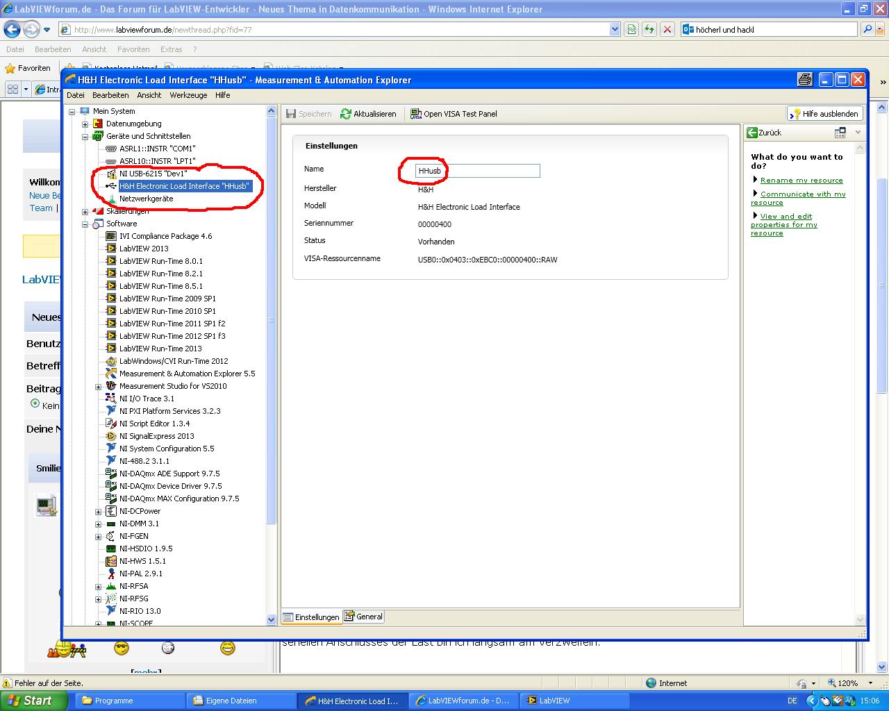Select the ASRL1::INSTR "COM1" port icon
The image size is (889, 711).
tap(111, 149)
